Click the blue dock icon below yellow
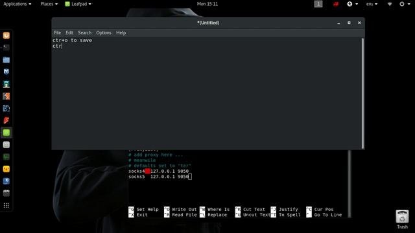Screen dimensions: 415x233 tap(6, 181)
